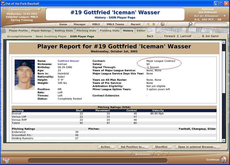Viewport: 230px width, 165px height.
Task: Open the Select League dropdown
Action: (x=21, y=9)
